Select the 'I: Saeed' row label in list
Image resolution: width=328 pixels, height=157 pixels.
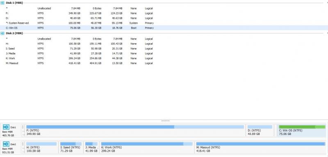pos(10,49)
